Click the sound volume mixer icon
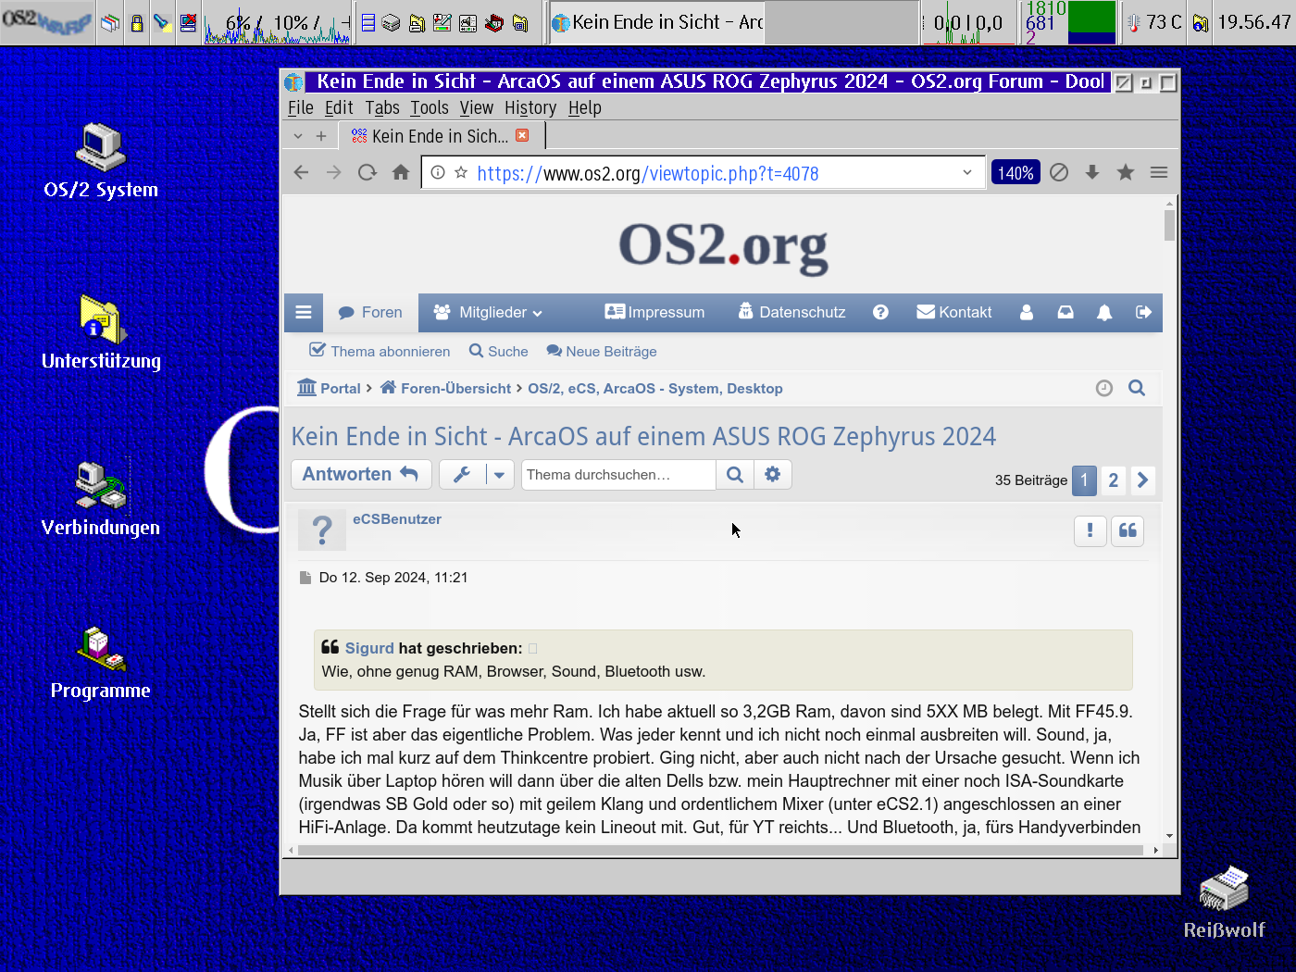The height and width of the screenshot is (972, 1296). (x=468, y=23)
